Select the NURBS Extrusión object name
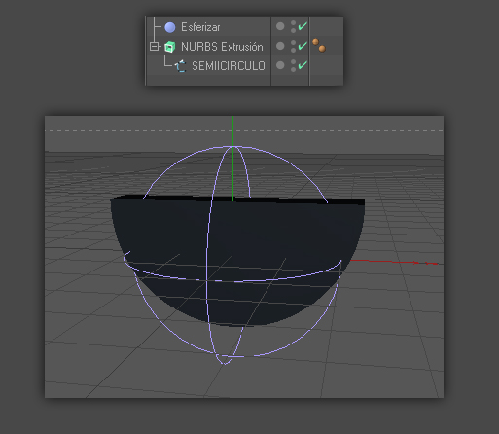Screen dimensions: 499x434 point(222,47)
